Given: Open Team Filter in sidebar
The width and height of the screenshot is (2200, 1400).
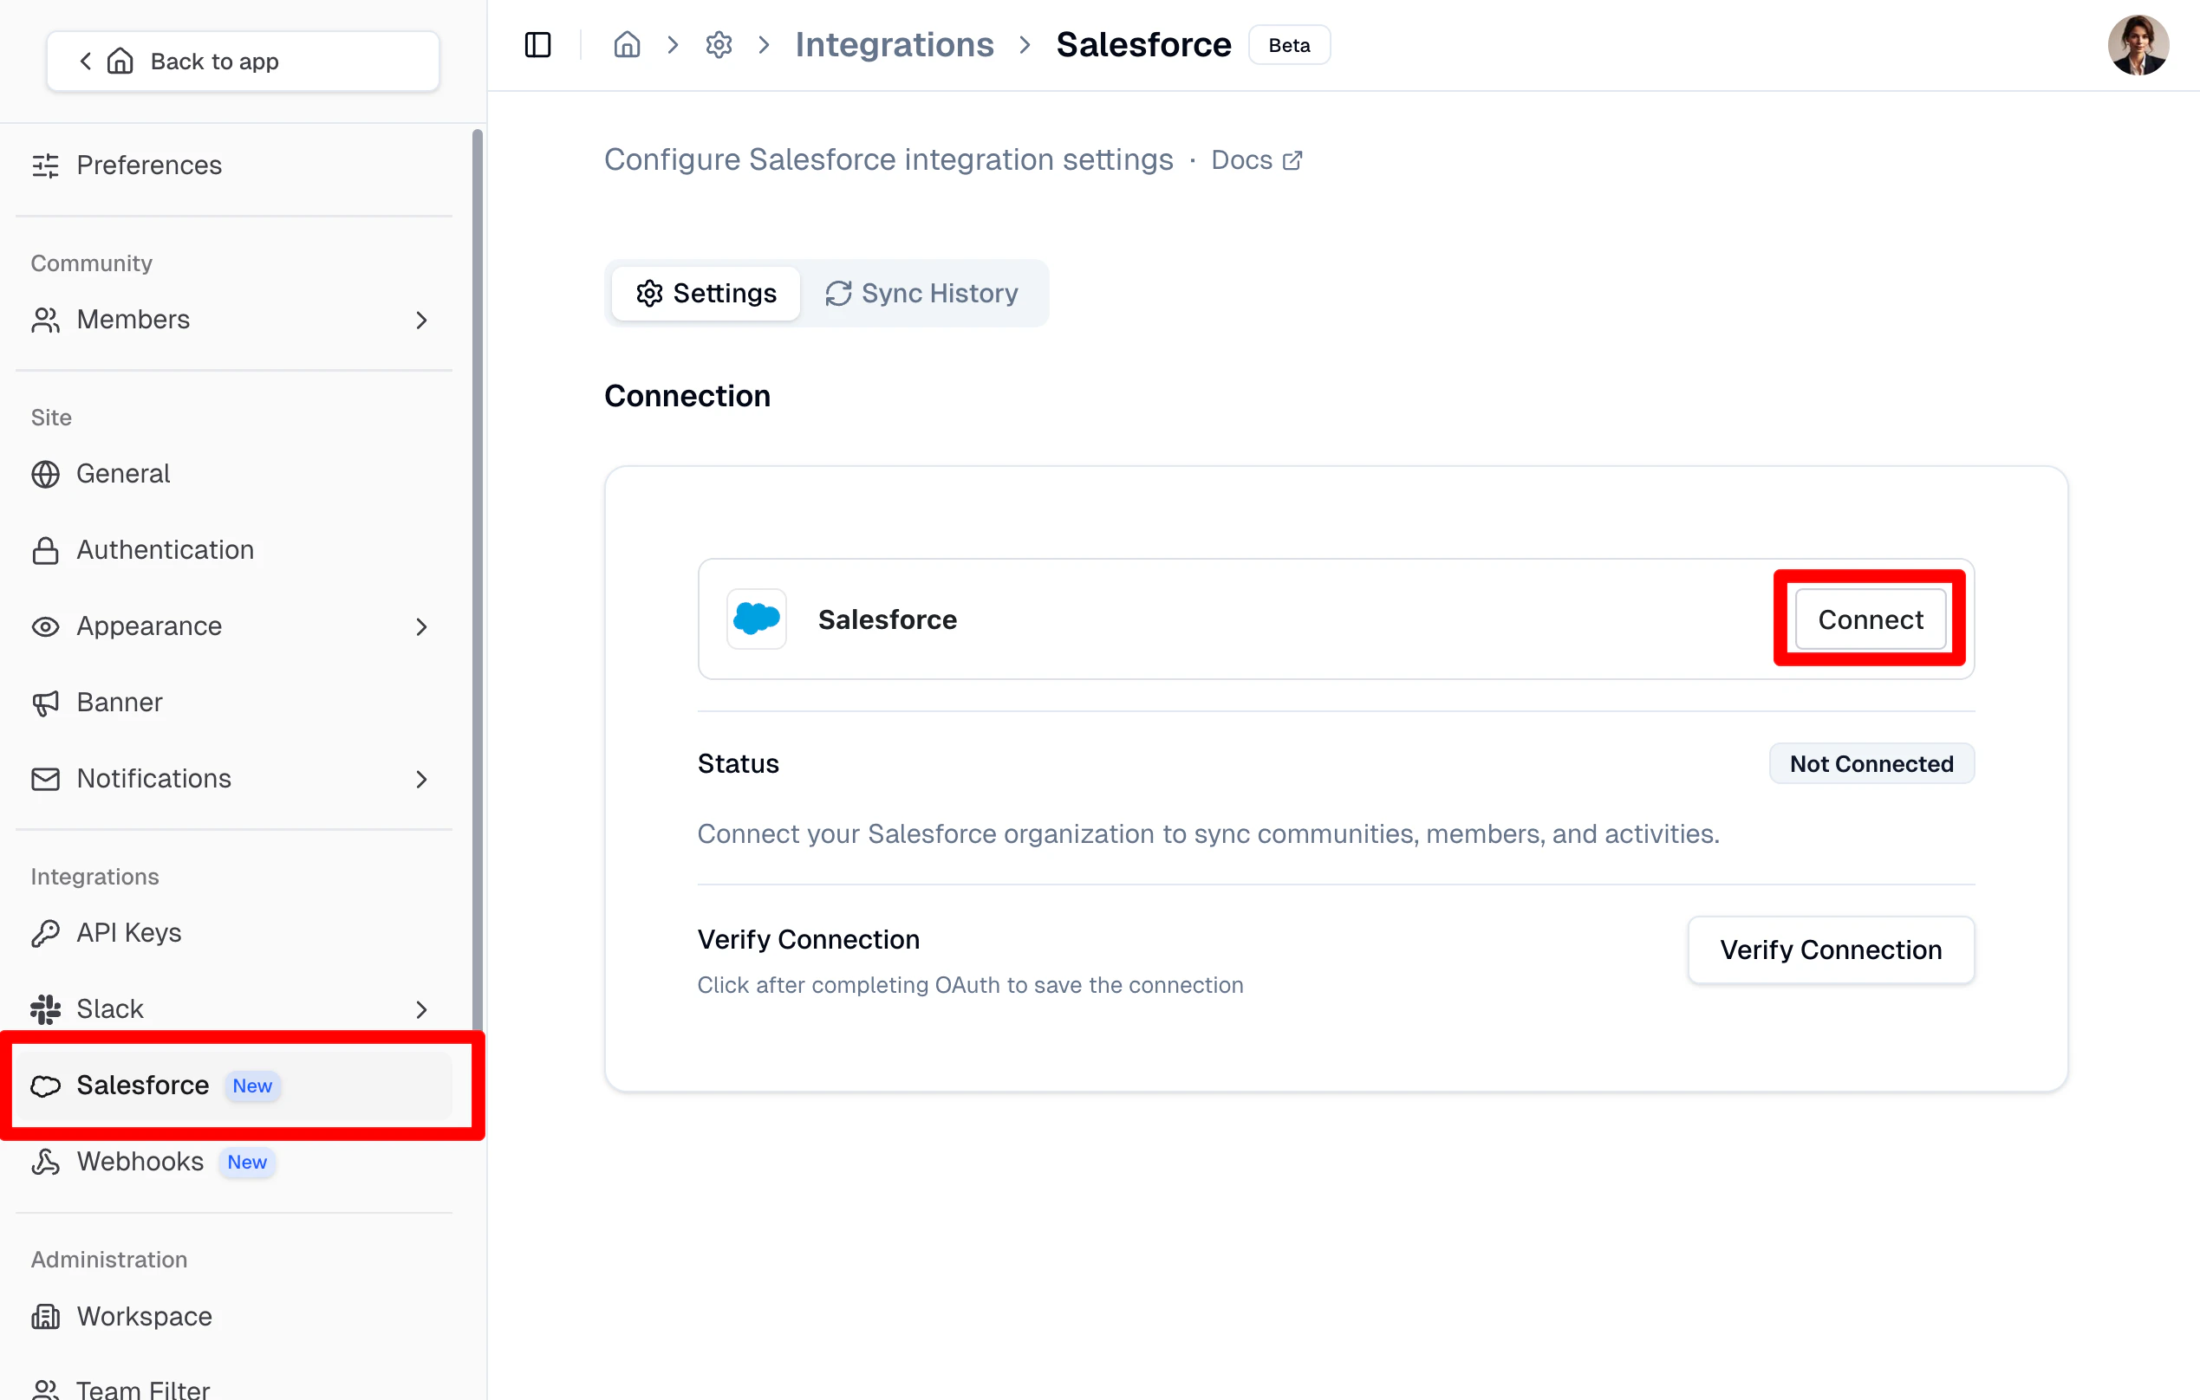Looking at the screenshot, I should [x=234, y=1388].
